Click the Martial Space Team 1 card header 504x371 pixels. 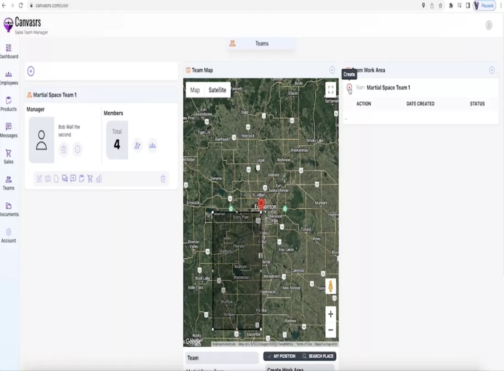101,95
